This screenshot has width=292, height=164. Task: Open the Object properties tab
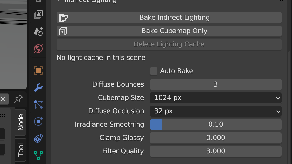(38, 70)
